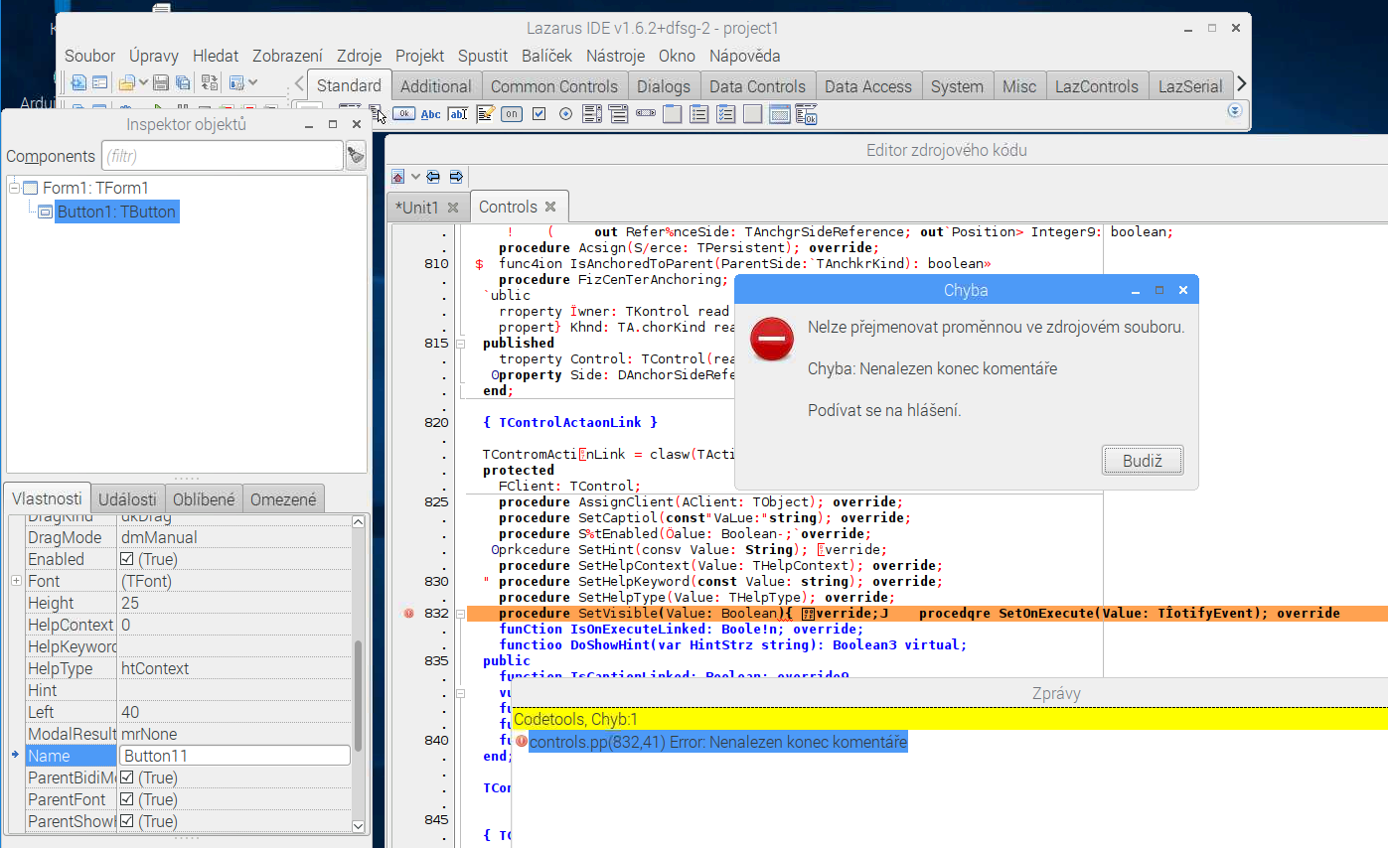1388x848 pixels.
Task: Click the Name property input field
Action: [x=234, y=756]
